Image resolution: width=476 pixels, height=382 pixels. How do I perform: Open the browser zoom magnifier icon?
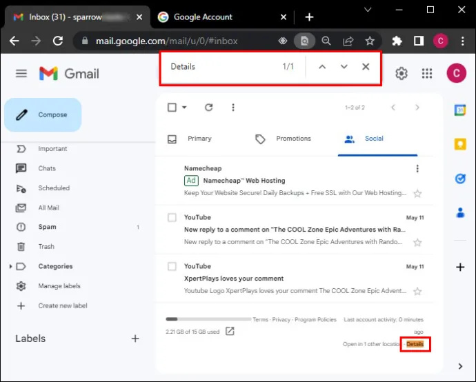tap(326, 41)
